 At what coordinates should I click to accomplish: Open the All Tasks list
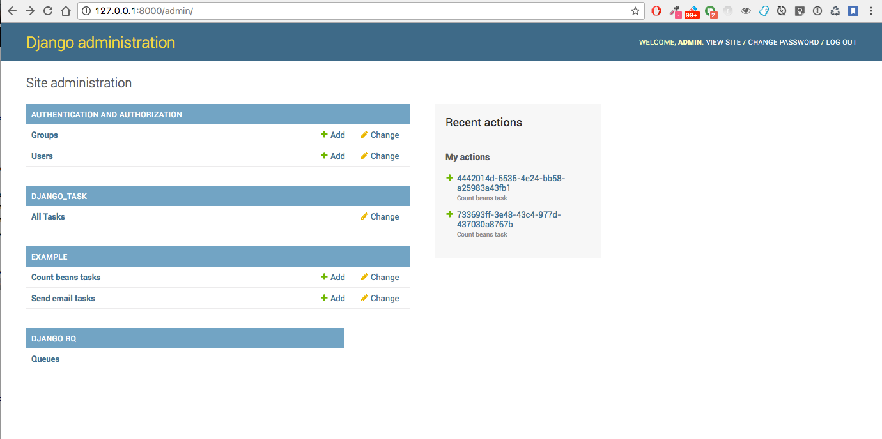pos(48,216)
